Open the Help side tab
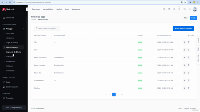Screen dimensions: 200x112 point(198,49)
